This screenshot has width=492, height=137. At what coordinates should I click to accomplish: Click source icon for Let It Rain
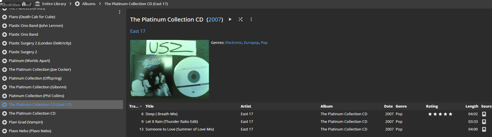(484, 121)
